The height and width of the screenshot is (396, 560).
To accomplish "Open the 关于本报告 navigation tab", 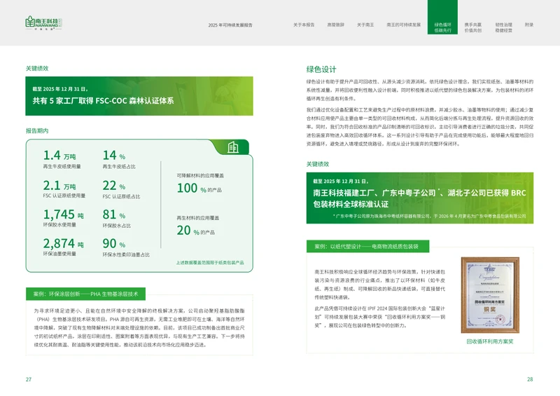I will [x=304, y=25].
